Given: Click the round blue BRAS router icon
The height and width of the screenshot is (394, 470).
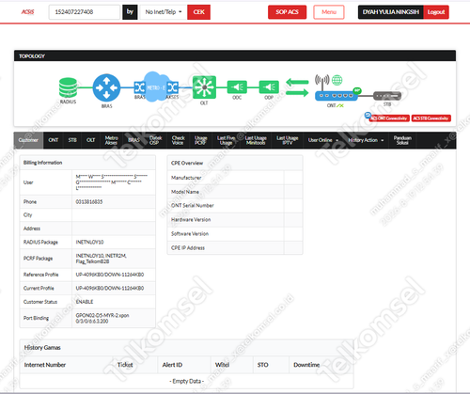Looking at the screenshot, I should [x=106, y=87].
